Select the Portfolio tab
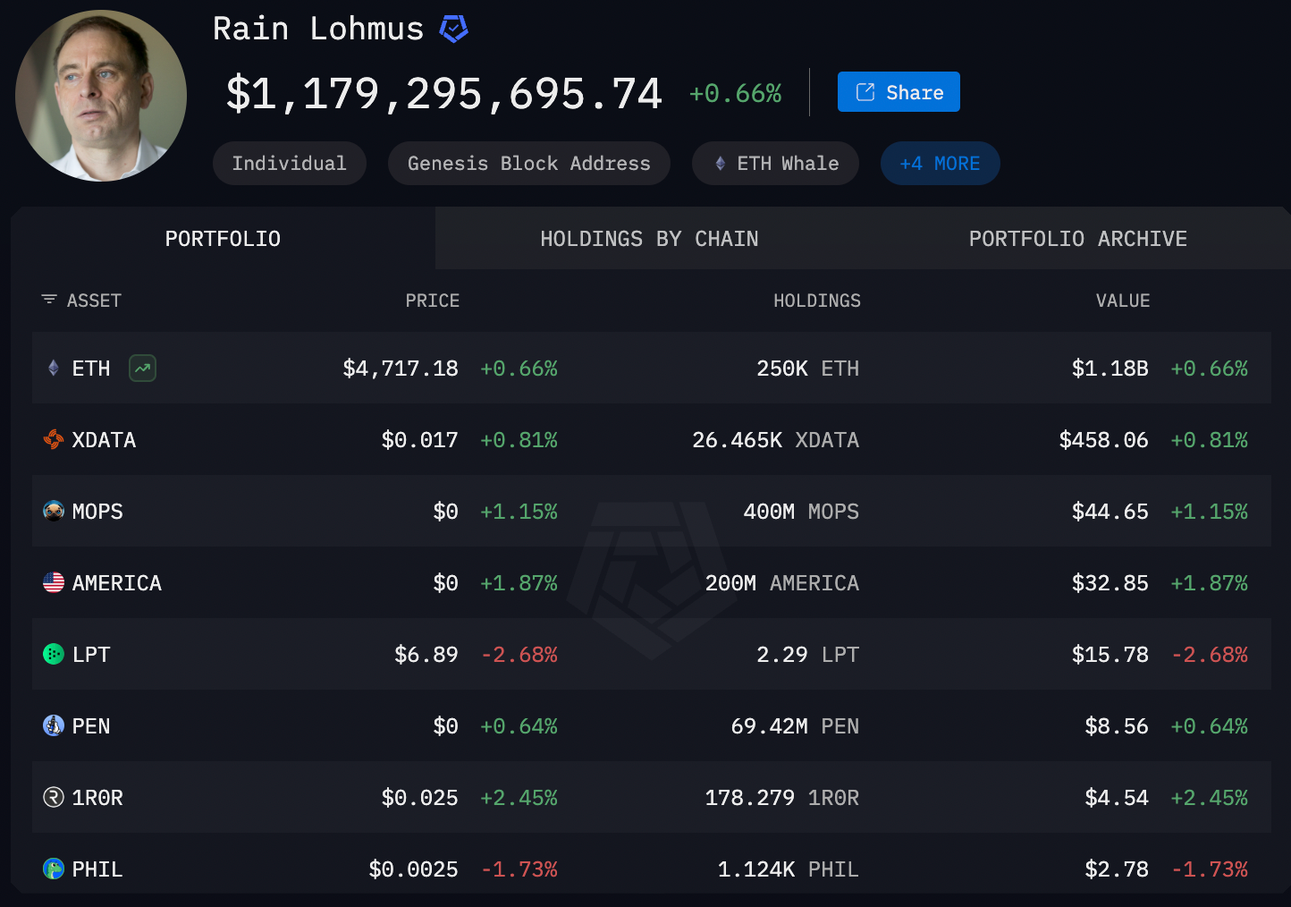1291x907 pixels. coord(223,239)
